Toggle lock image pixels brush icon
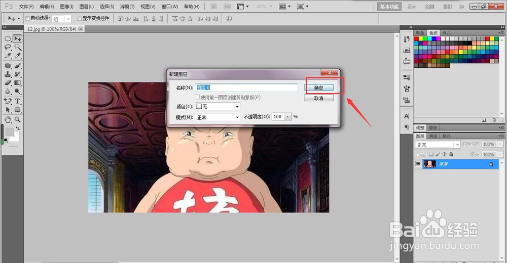Viewport: 507px width, 263px height. [438, 154]
